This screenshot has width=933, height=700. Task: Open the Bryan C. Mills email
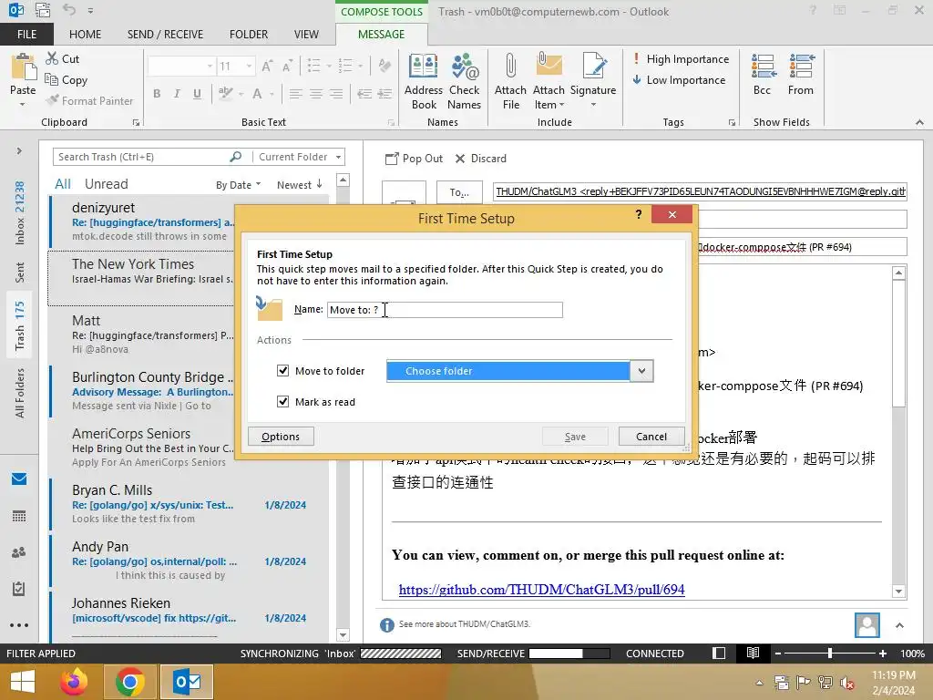coord(190,504)
